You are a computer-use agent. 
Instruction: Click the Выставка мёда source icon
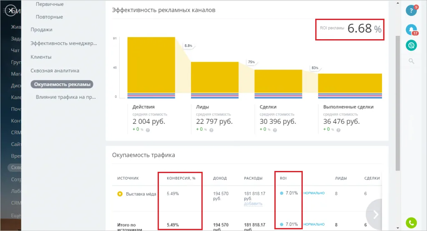coord(120,194)
